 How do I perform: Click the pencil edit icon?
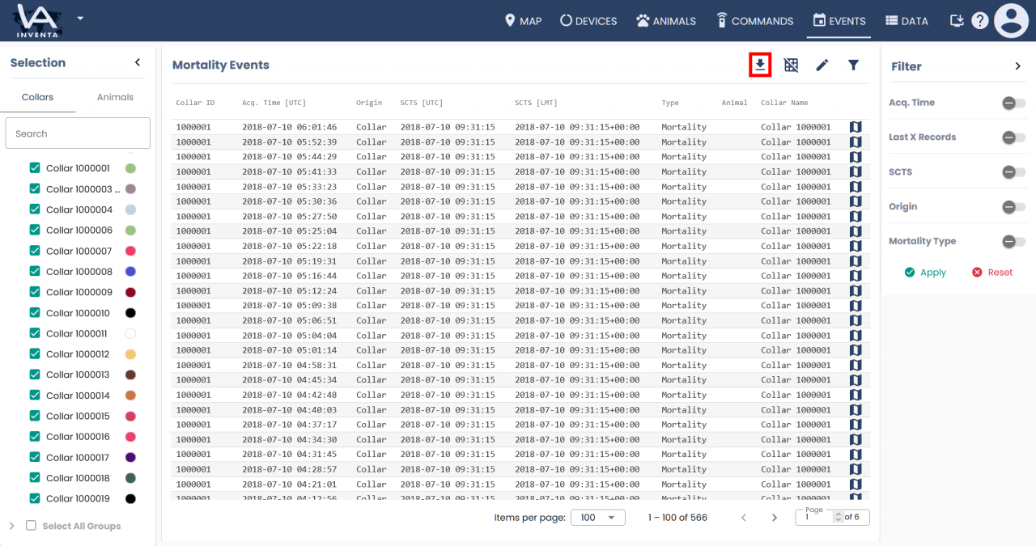click(822, 65)
